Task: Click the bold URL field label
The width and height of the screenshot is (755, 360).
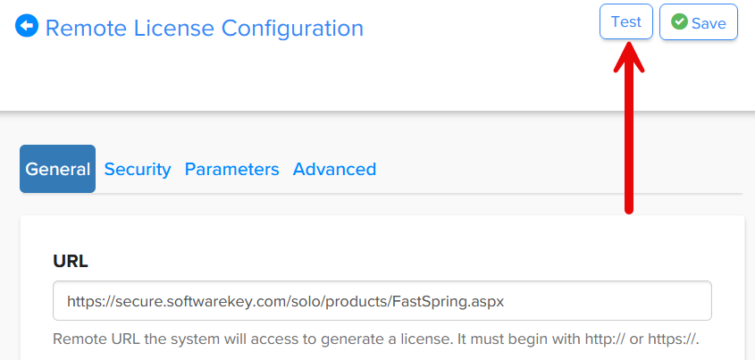Action: 71,262
